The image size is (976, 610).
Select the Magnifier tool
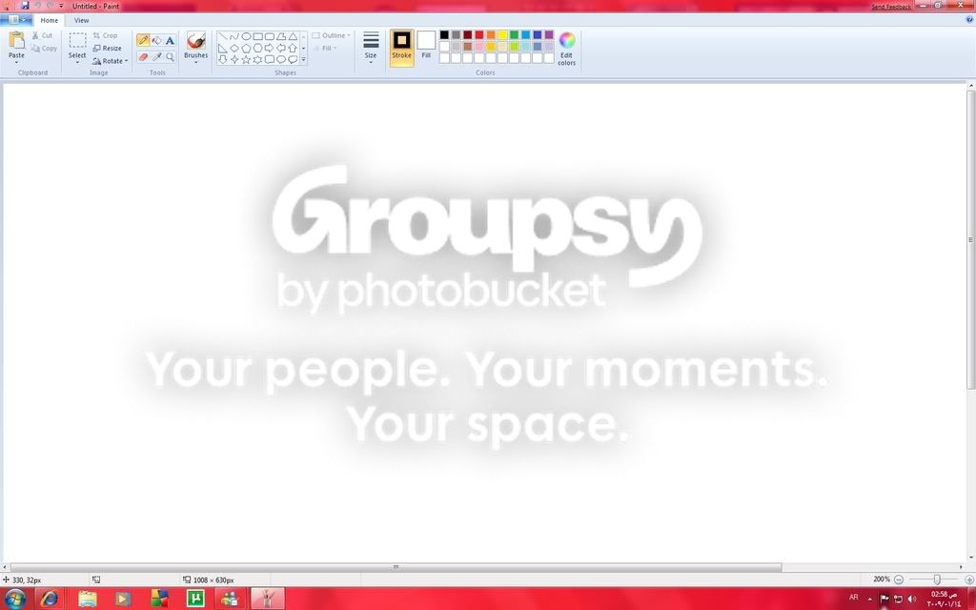click(170, 56)
